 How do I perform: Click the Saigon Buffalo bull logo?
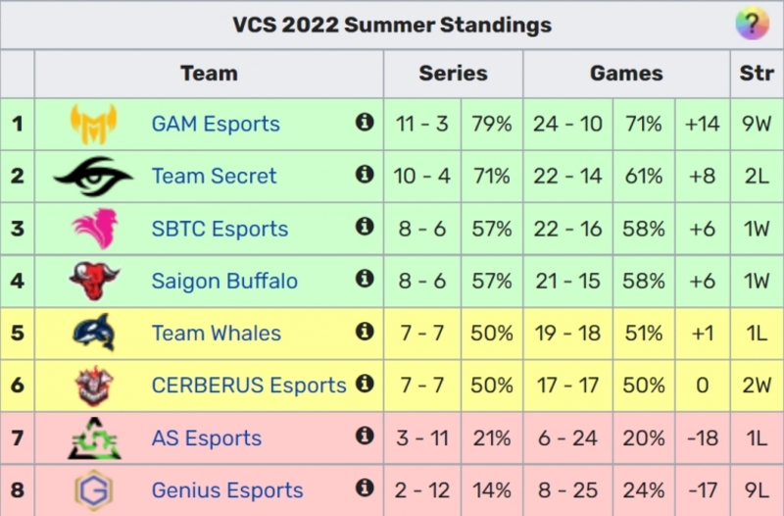(94, 281)
